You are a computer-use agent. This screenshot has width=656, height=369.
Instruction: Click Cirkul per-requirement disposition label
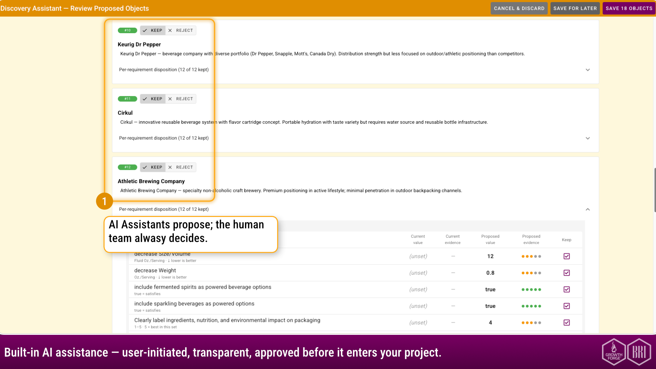(x=164, y=138)
